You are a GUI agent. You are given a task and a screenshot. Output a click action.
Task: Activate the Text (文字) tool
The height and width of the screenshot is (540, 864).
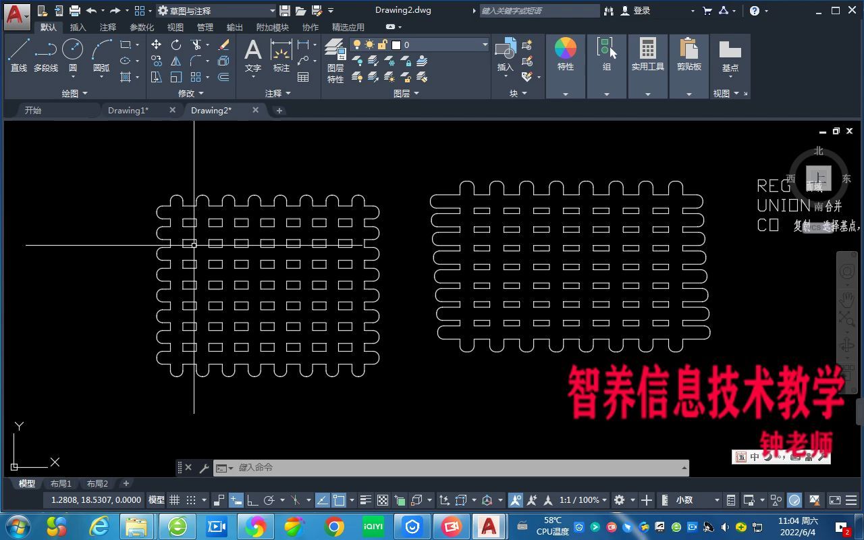click(252, 54)
